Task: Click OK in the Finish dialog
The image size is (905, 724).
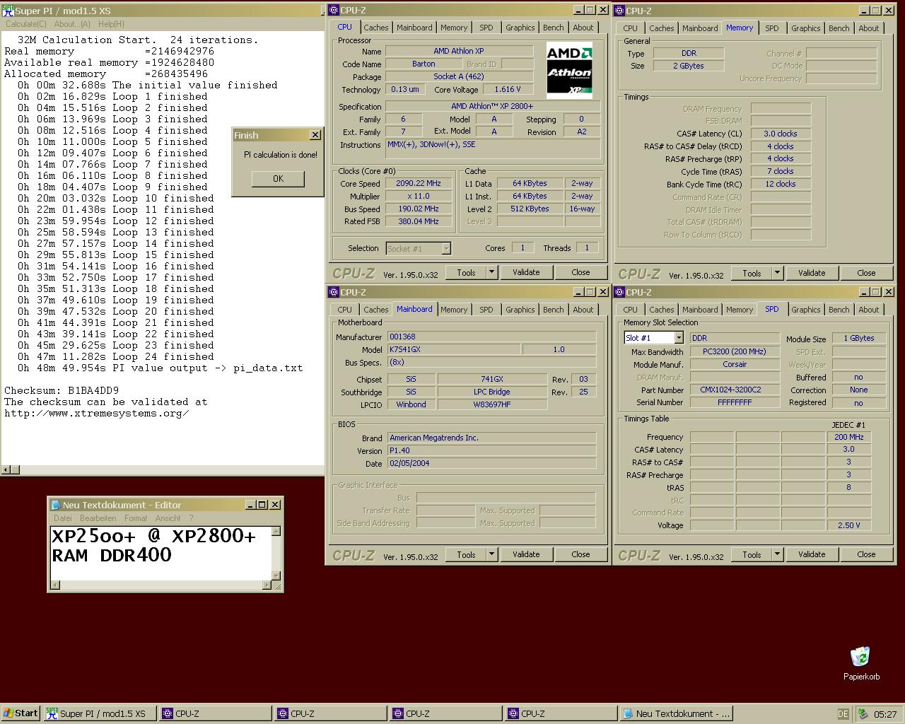Action: [278, 179]
